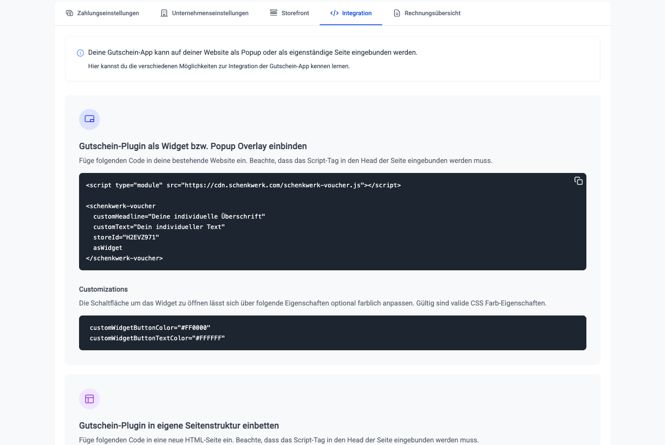
Task: Click notice text 'Deine Gutschein-App kann auf deiner Website'
Action: tap(158, 52)
